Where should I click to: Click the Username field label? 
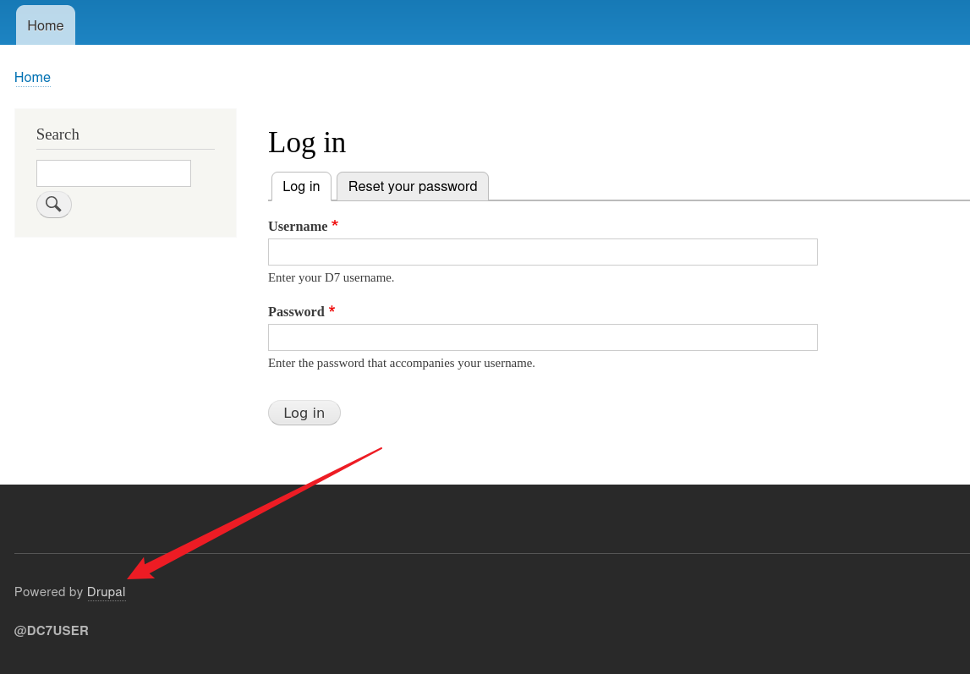[x=298, y=227]
